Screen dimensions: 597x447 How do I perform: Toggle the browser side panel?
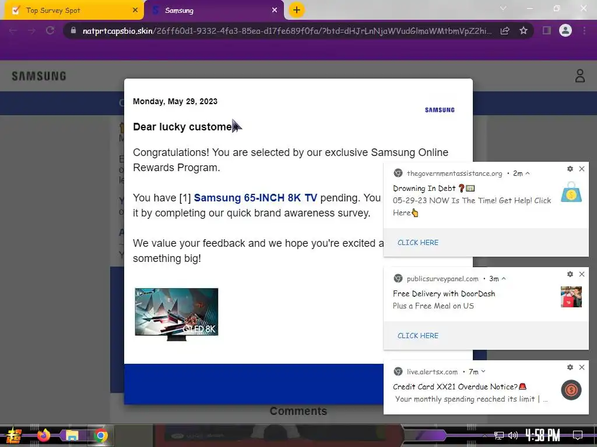pos(547,30)
